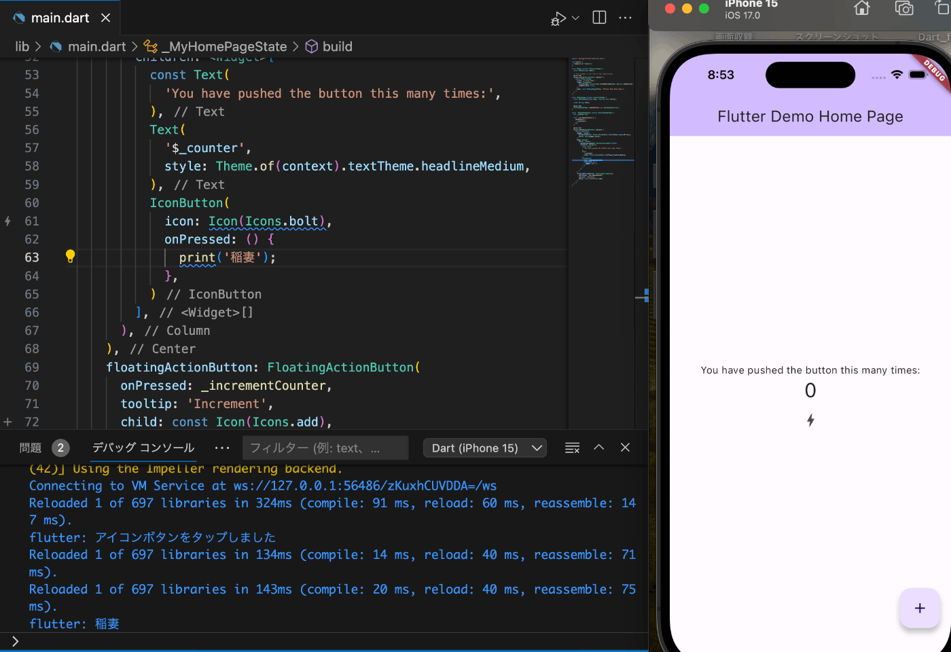This screenshot has height=652, width=951.
Task: Click Flutter Demo Home Page title
Action: (x=810, y=116)
